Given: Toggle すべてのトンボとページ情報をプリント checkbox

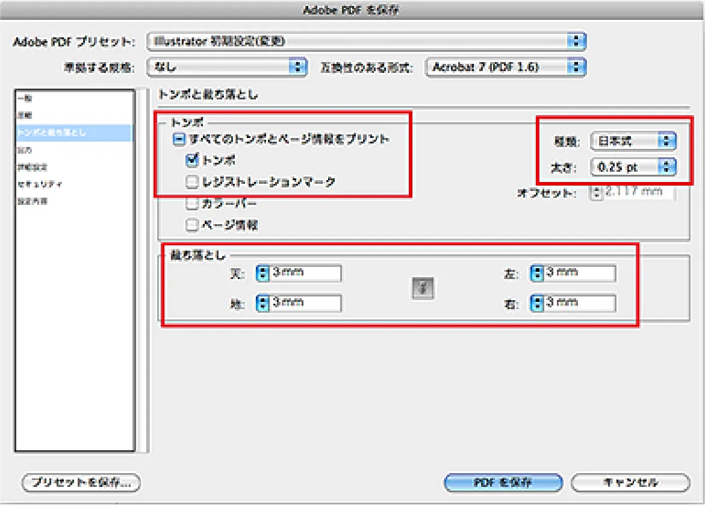Looking at the screenshot, I should click(x=179, y=139).
